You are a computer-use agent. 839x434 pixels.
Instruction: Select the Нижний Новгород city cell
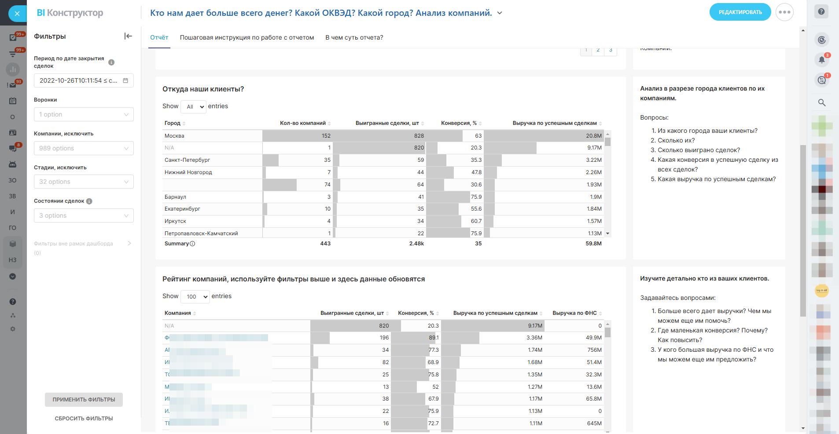[x=213, y=172]
